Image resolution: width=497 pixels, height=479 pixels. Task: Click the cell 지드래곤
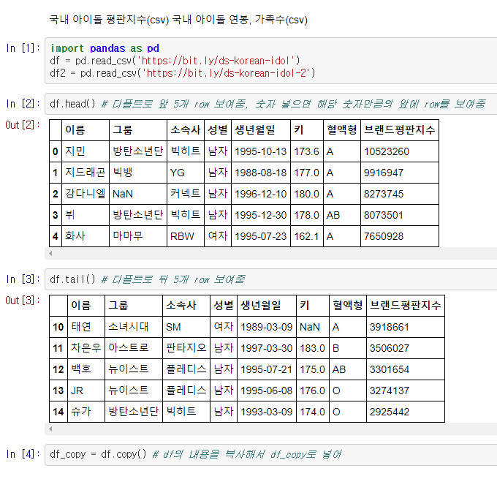click(86, 173)
